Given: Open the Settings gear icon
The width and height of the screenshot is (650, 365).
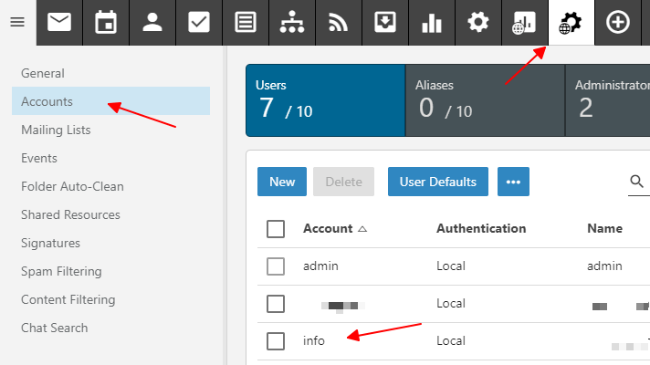Looking at the screenshot, I should point(478,23).
